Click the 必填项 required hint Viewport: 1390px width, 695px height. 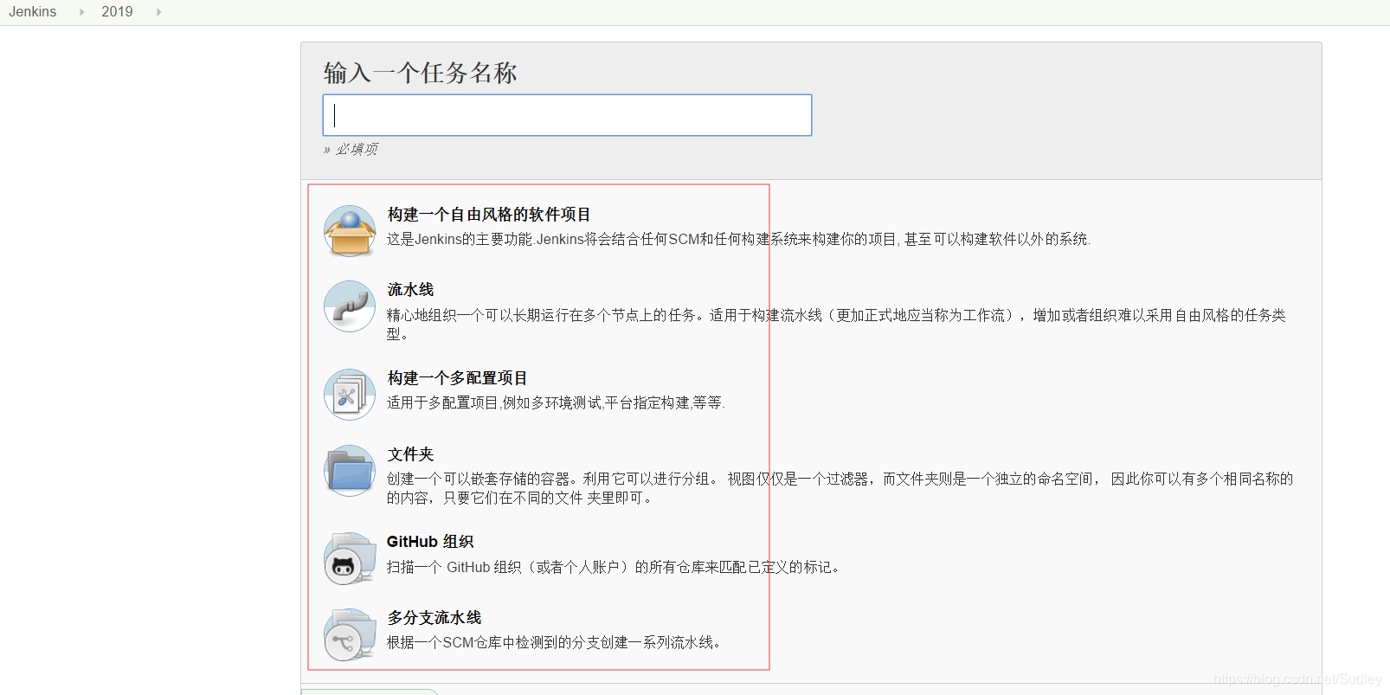click(351, 149)
